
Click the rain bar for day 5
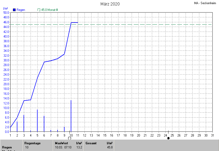point(37,121)
